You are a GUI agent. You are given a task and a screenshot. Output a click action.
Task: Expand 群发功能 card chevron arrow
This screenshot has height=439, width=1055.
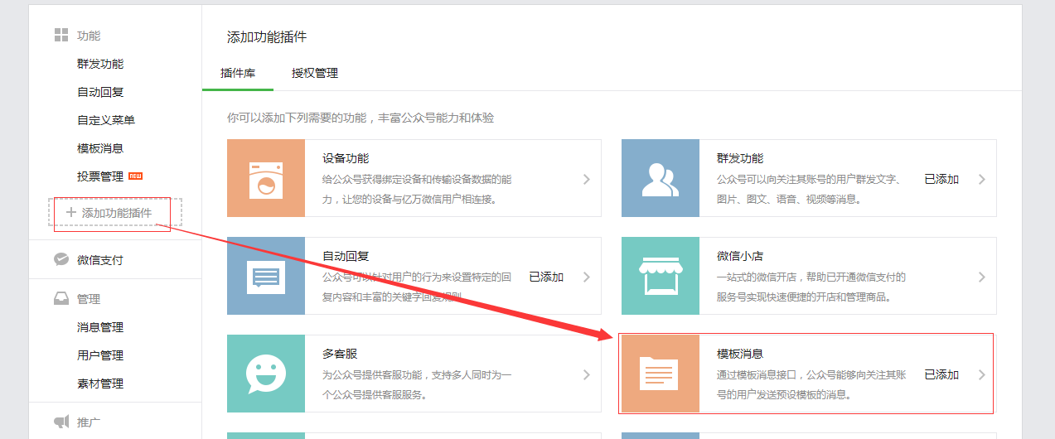point(981,179)
